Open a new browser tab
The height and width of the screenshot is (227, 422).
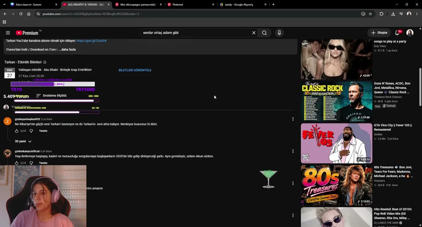pyautogui.click(x=273, y=4)
